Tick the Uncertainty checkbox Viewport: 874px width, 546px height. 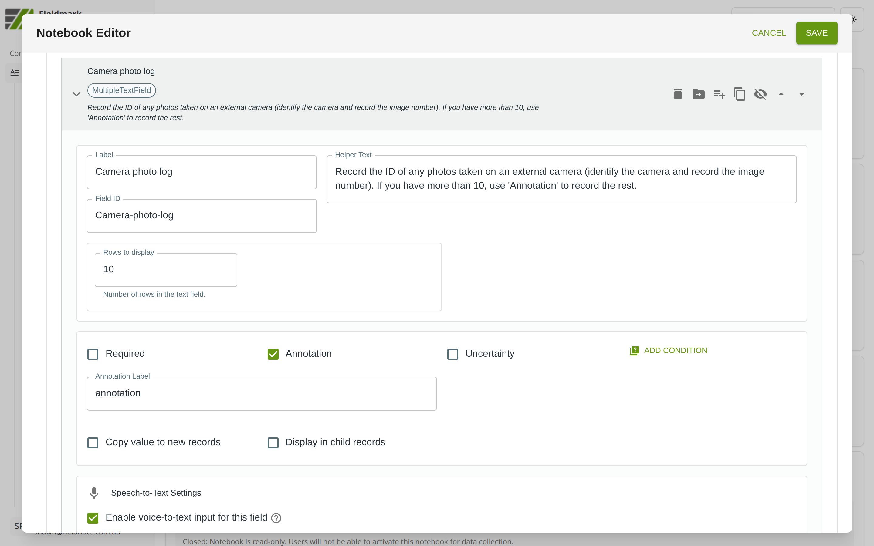(452, 354)
